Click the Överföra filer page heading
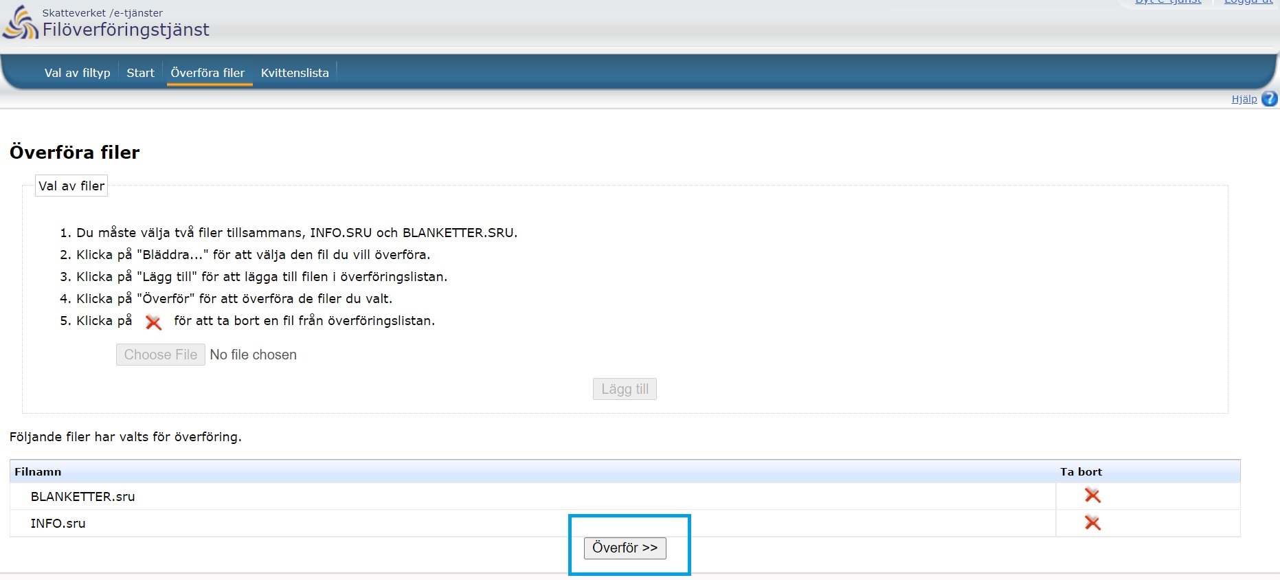The height and width of the screenshot is (580, 1280). pos(74,152)
